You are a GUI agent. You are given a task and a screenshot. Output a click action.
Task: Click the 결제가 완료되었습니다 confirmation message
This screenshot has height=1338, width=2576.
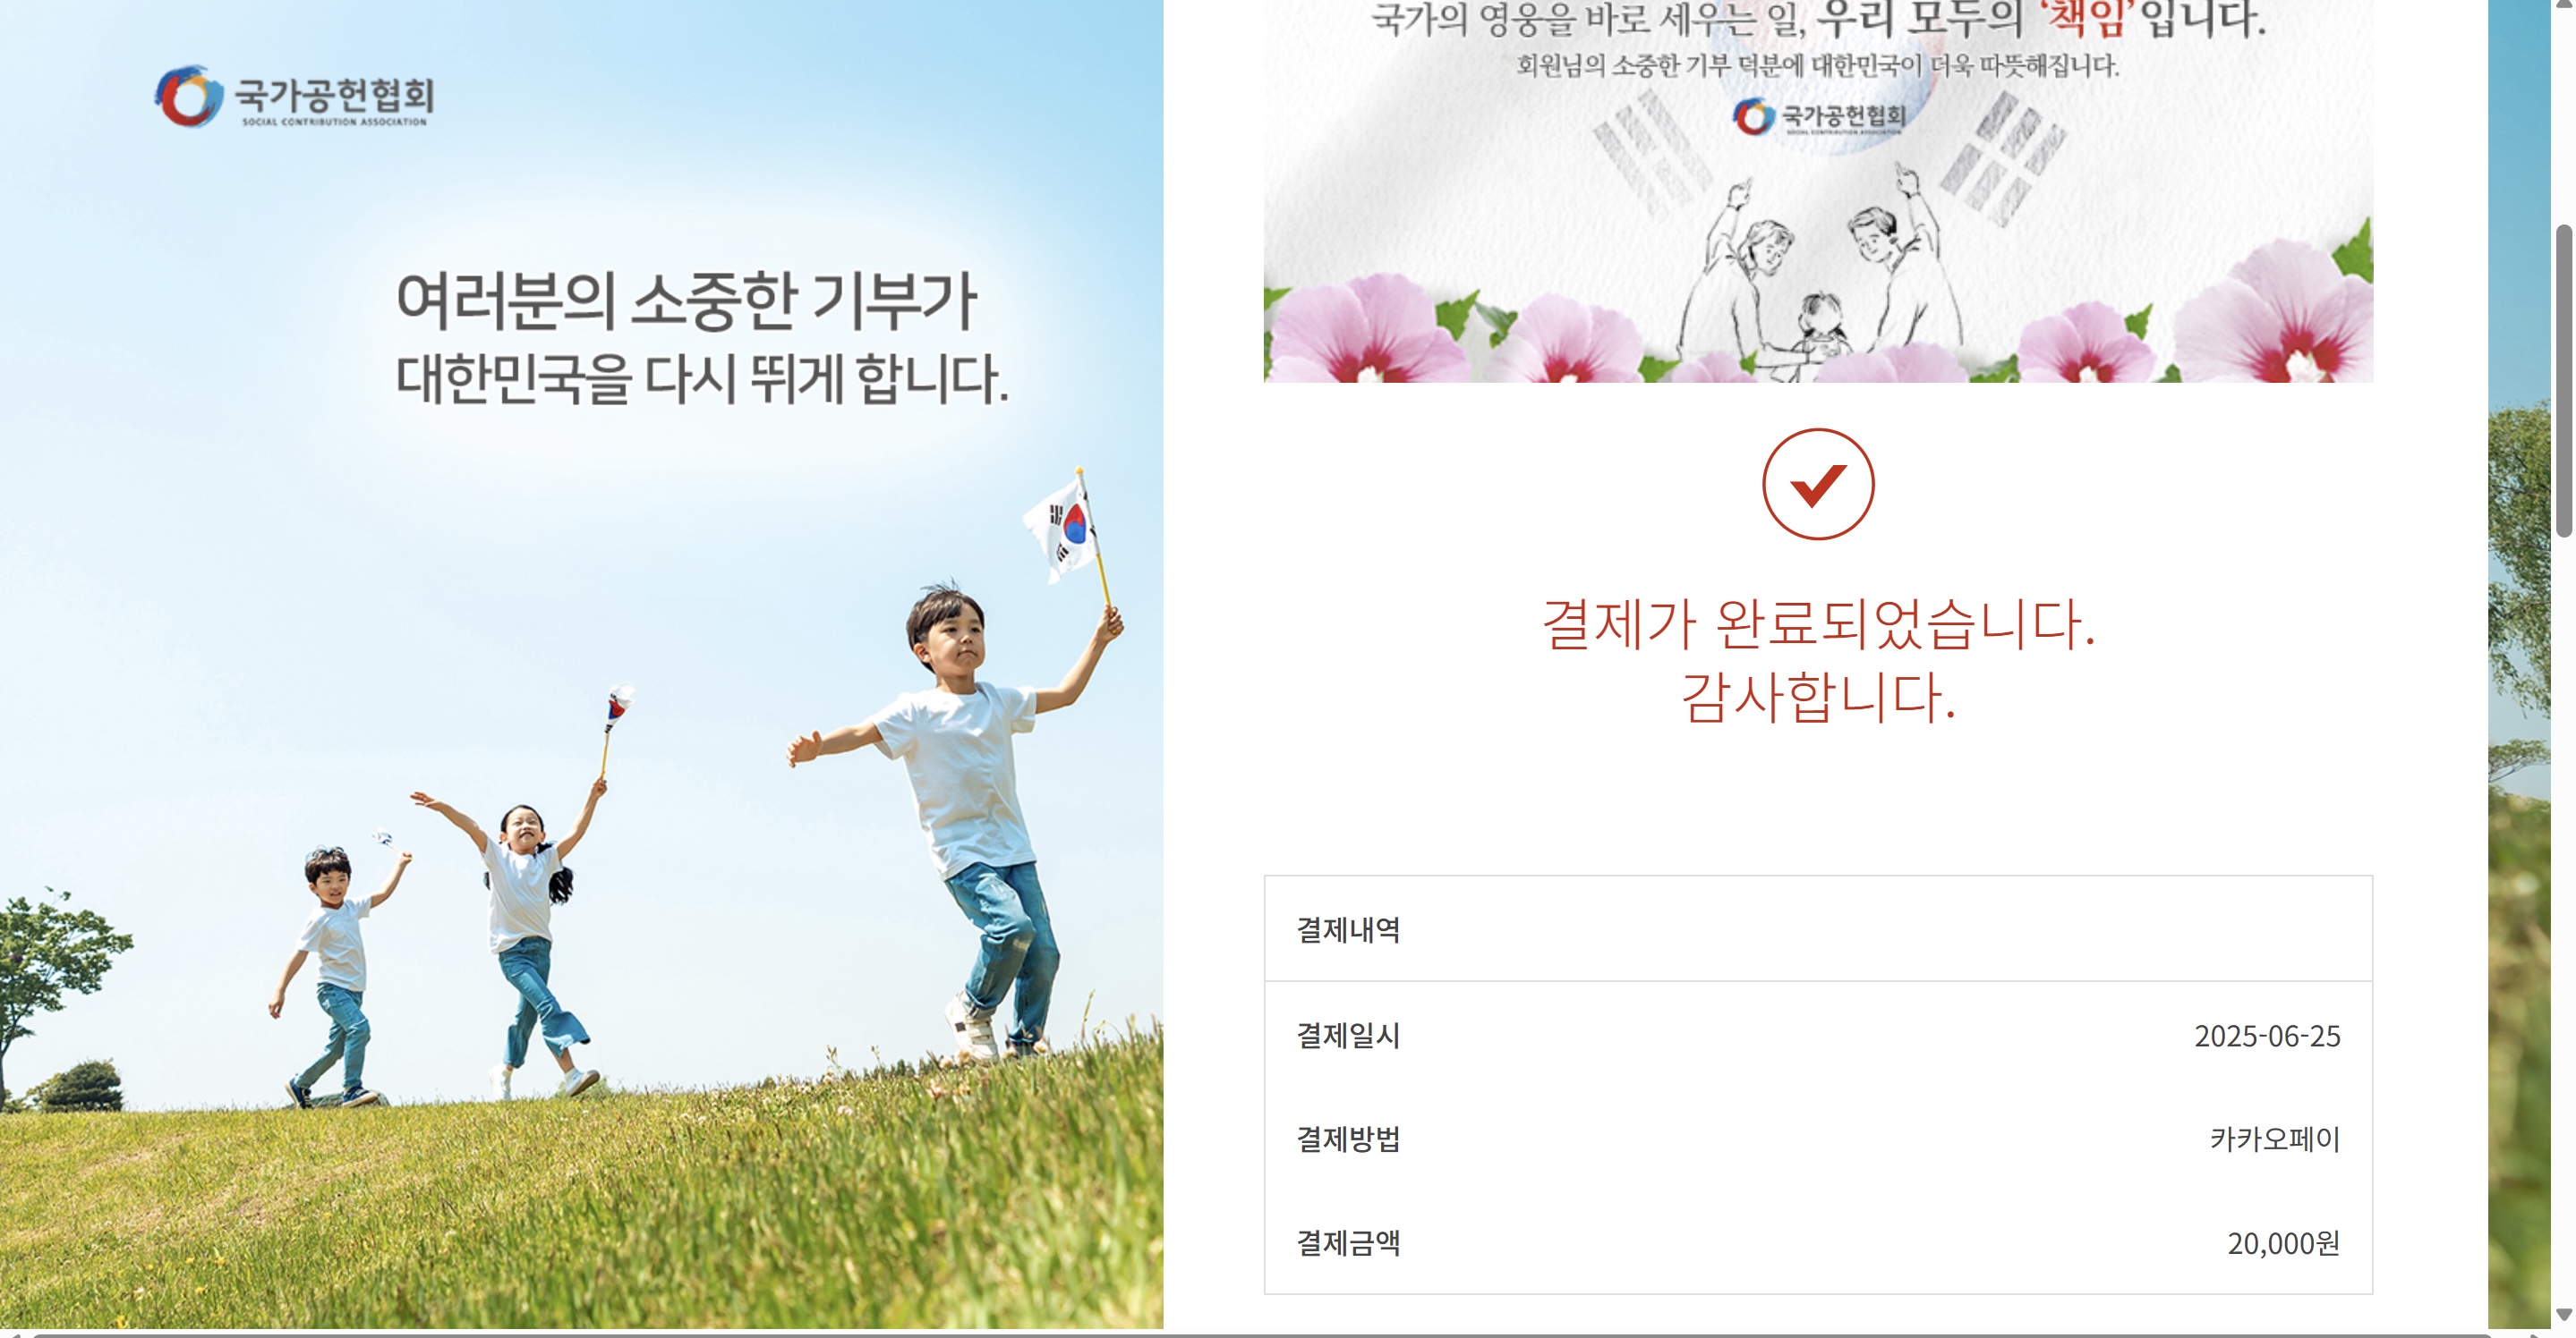click(1817, 623)
